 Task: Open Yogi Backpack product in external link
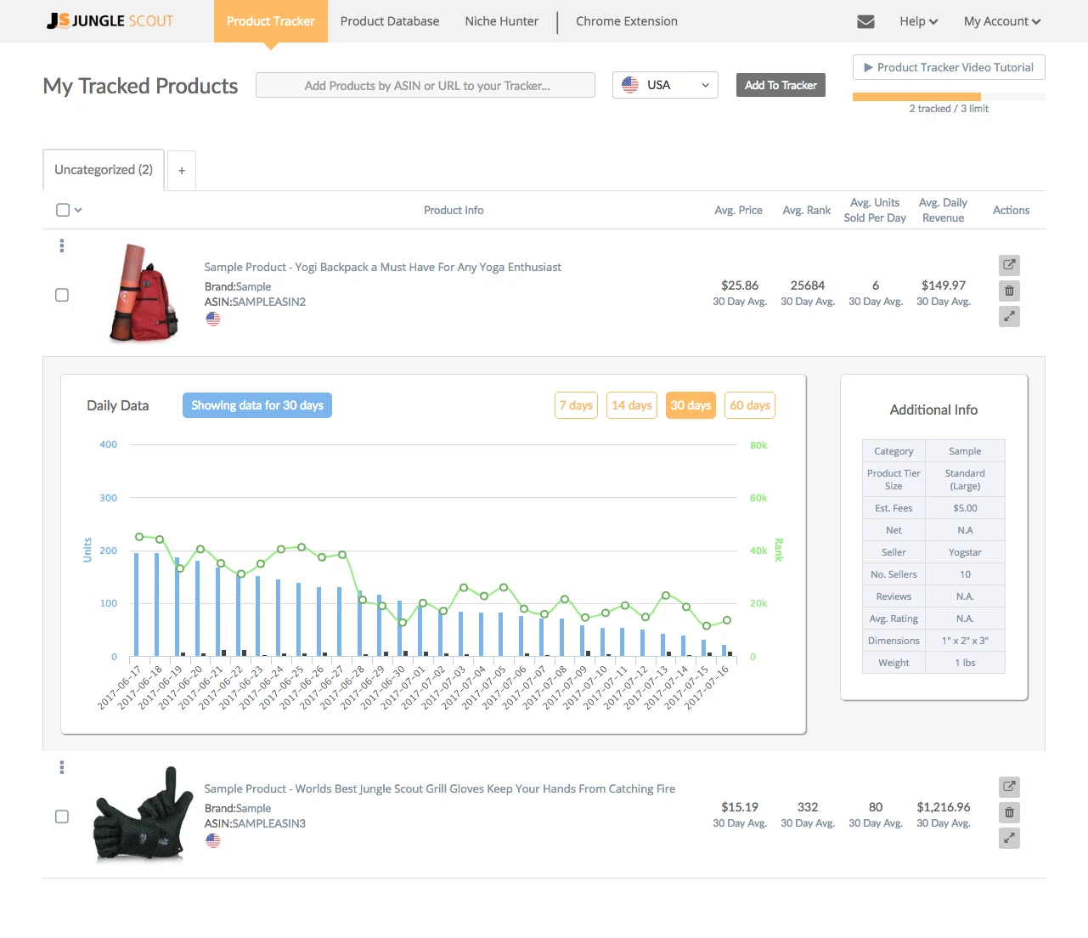click(x=1009, y=265)
